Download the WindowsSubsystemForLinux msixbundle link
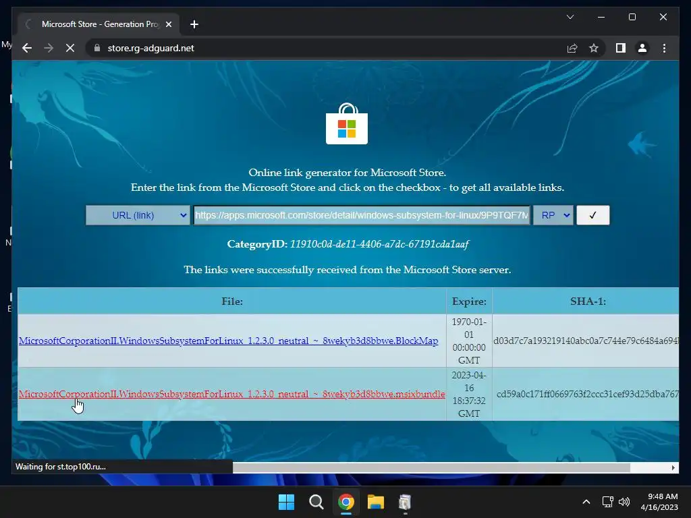Image resolution: width=691 pixels, height=518 pixels. point(232,394)
